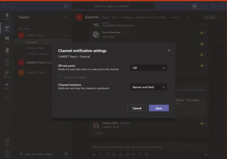Image resolution: width=227 pixels, height=159 pixels.
Task: Show more apps ellipsis in sidebar
Action: (x=7, y=98)
